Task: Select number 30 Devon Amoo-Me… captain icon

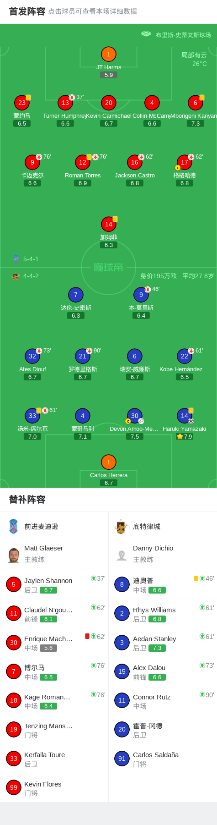Action: pos(135,416)
